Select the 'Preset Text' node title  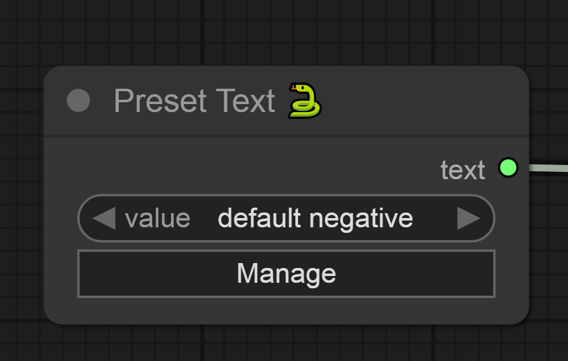point(194,100)
